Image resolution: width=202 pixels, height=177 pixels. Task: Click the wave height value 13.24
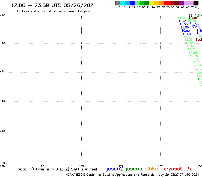[x=193, y=53]
